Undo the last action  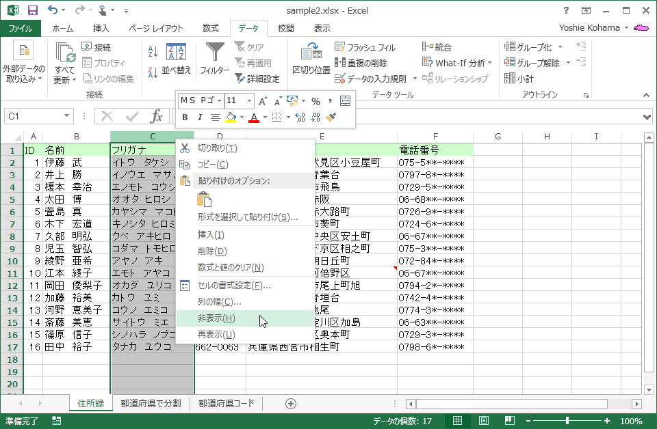(53, 10)
